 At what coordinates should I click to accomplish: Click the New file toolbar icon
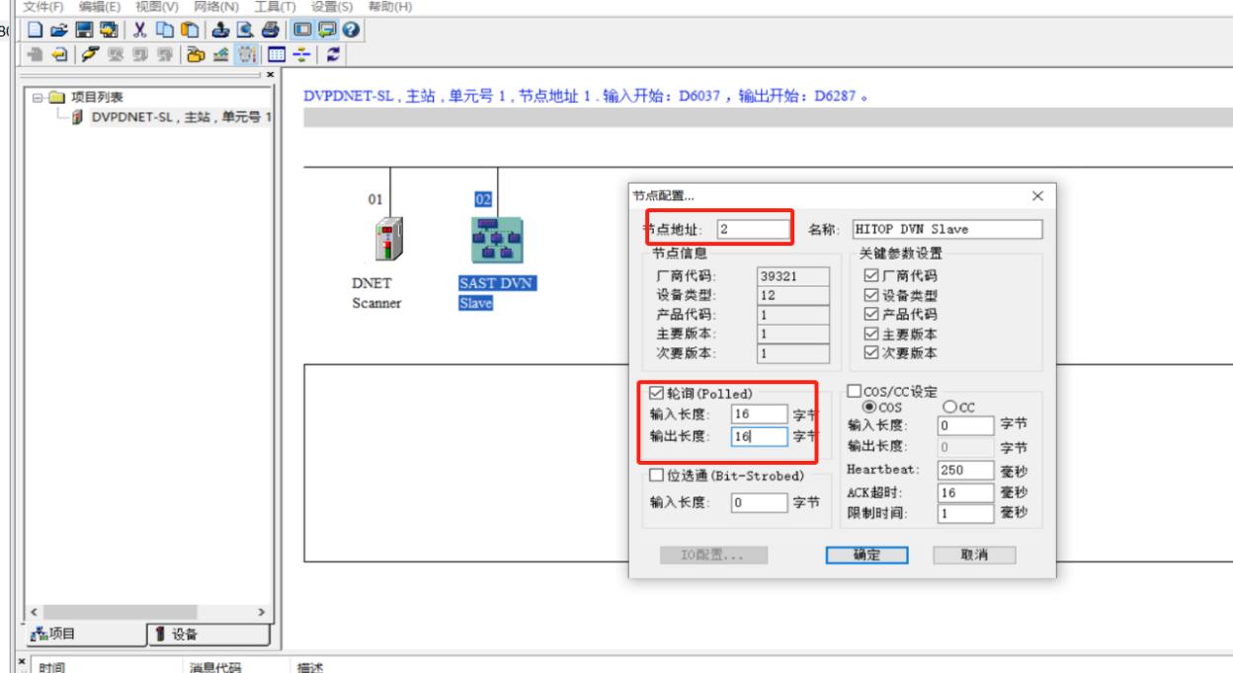click(35, 30)
